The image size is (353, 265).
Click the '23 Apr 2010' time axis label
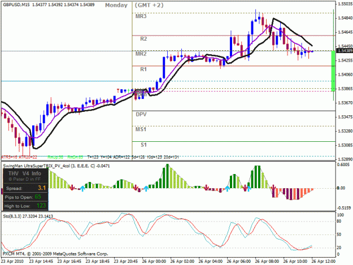coord(12,262)
